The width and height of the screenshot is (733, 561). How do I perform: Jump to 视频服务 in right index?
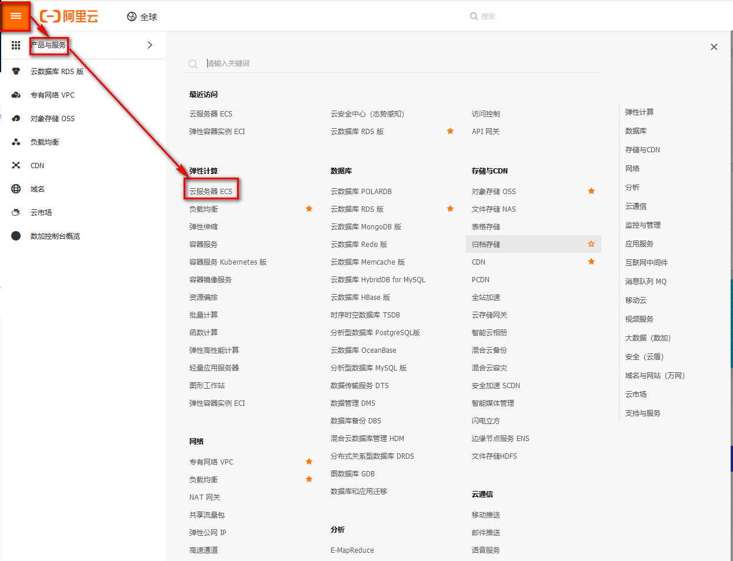[x=639, y=319]
